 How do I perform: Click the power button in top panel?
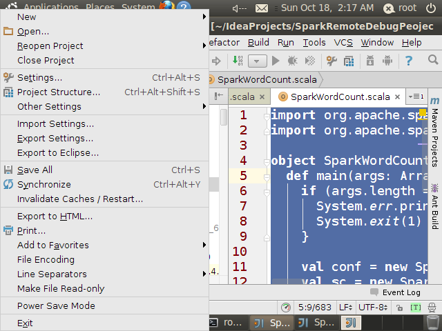click(431, 8)
